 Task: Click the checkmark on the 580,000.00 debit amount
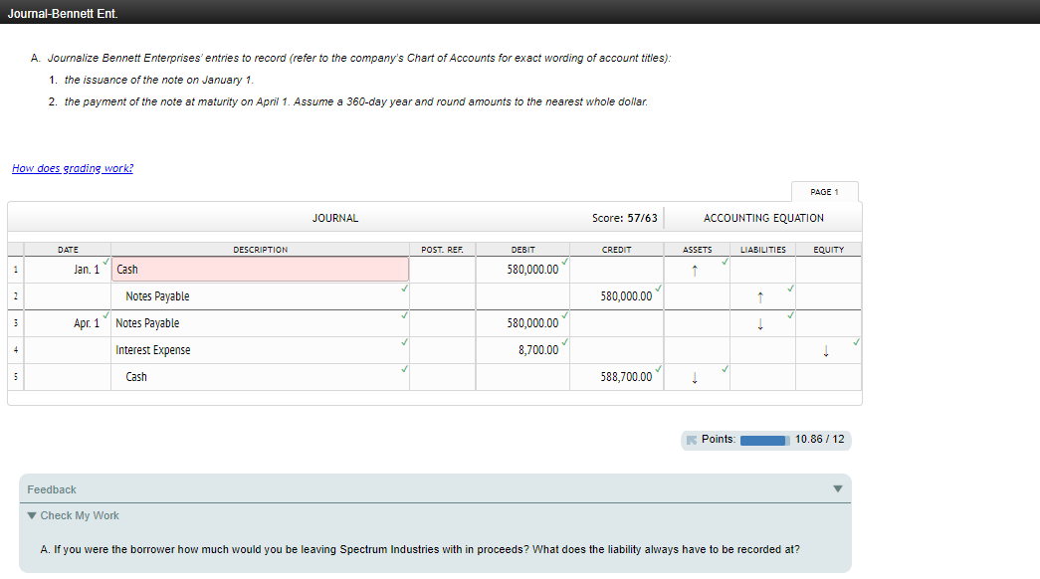coord(565,262)
